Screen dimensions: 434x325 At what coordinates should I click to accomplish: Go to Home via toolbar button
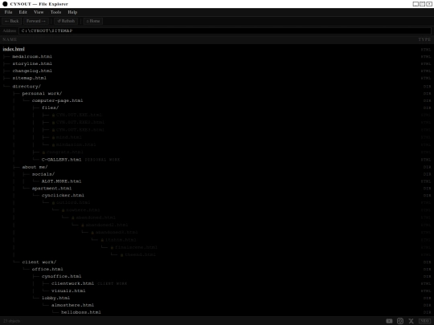(93, 21)
